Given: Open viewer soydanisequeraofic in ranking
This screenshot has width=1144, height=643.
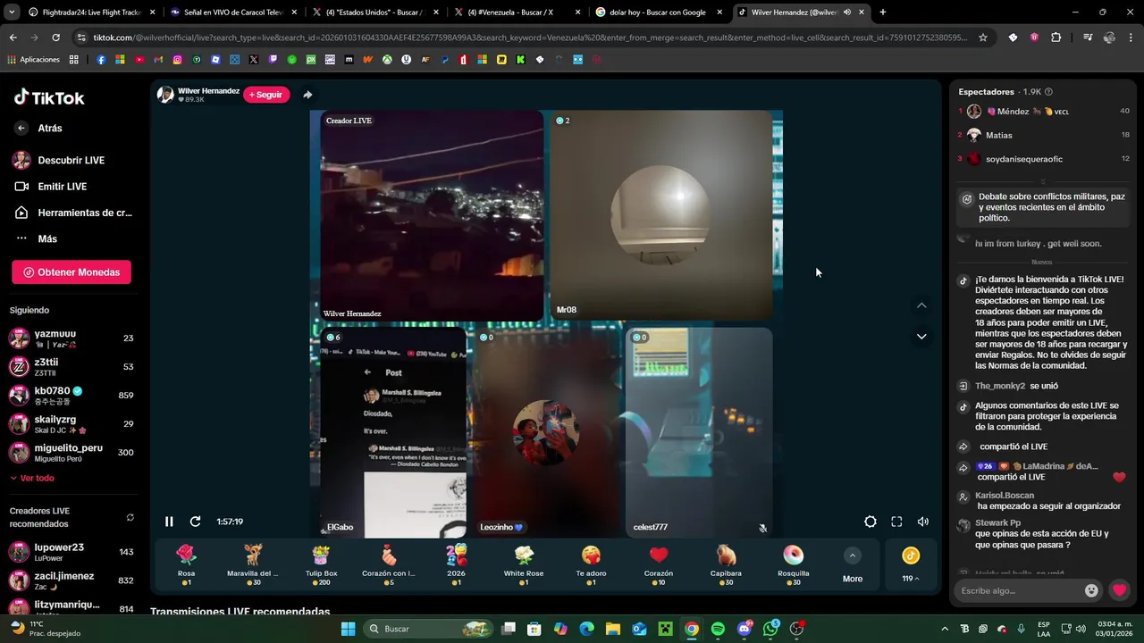Looking at the screenshot, I should [x=1044, y=159].
